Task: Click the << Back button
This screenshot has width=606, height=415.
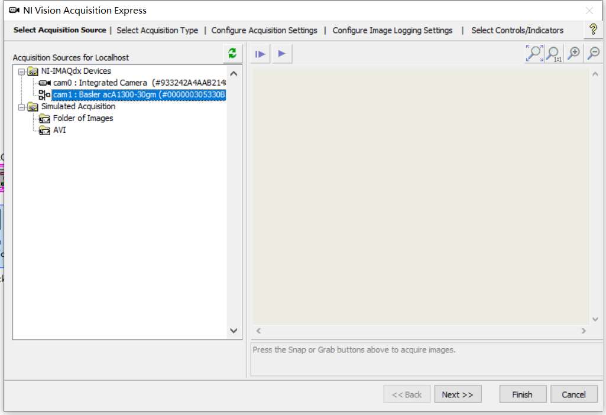Action: (x=407, y=394)
